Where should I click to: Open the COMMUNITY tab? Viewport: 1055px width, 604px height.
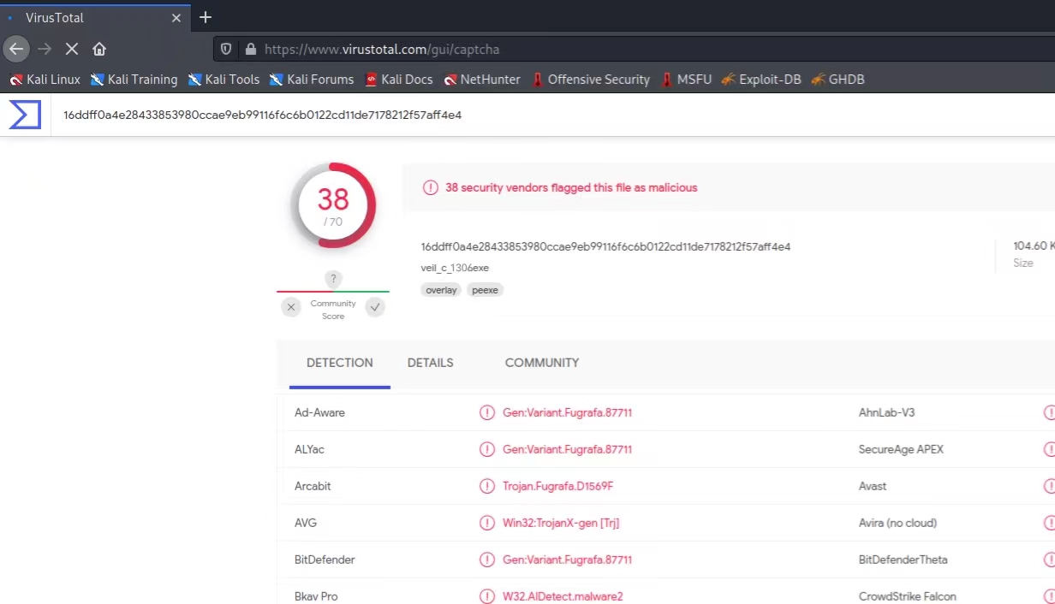tap(542, 363)
